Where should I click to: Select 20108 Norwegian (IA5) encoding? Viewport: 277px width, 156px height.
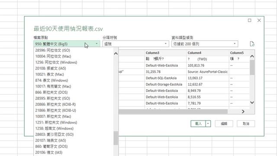[73, 68]
